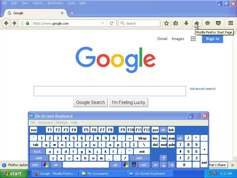
Task: Open the Windows start menu
Action: point(14,174)
